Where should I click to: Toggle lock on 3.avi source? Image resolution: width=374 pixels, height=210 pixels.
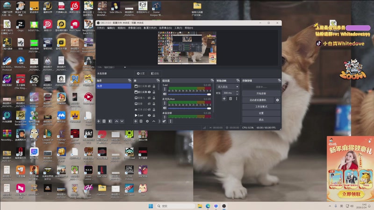click(x=154, y=115)
